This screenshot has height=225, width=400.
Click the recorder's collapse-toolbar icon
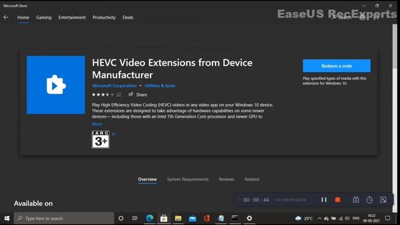click(x=383, y=200)
